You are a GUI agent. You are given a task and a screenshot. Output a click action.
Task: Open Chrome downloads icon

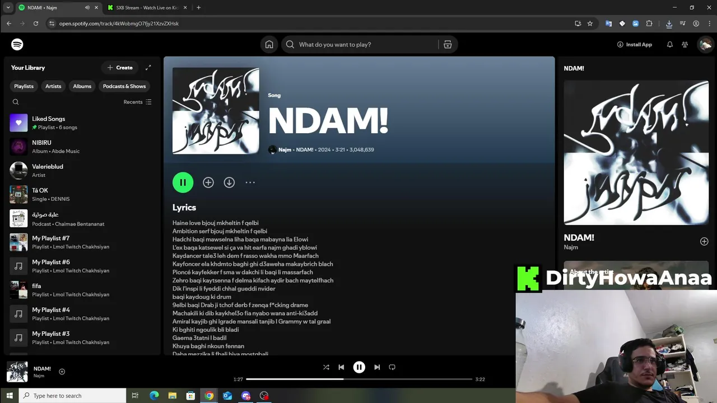click(x=669, y=24)
